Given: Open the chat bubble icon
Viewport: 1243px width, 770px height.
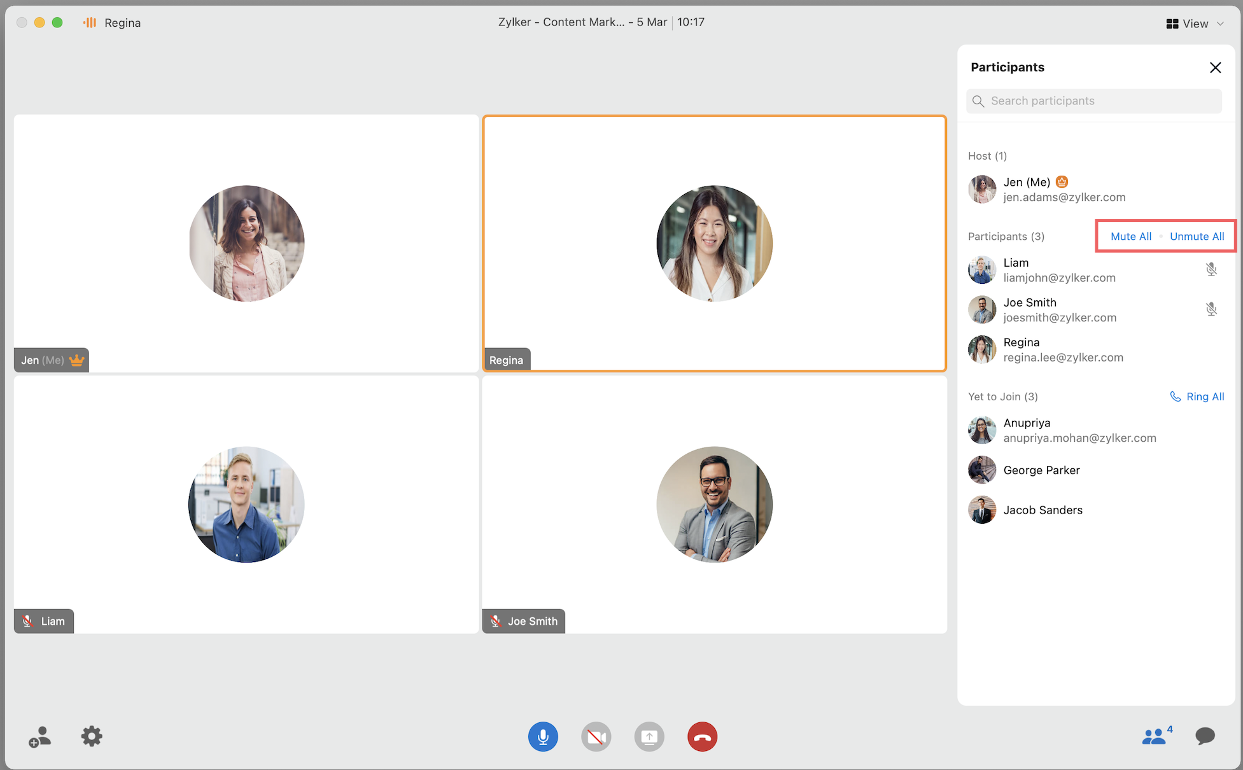Looking at the screenshot, I should pos(1204,736).
